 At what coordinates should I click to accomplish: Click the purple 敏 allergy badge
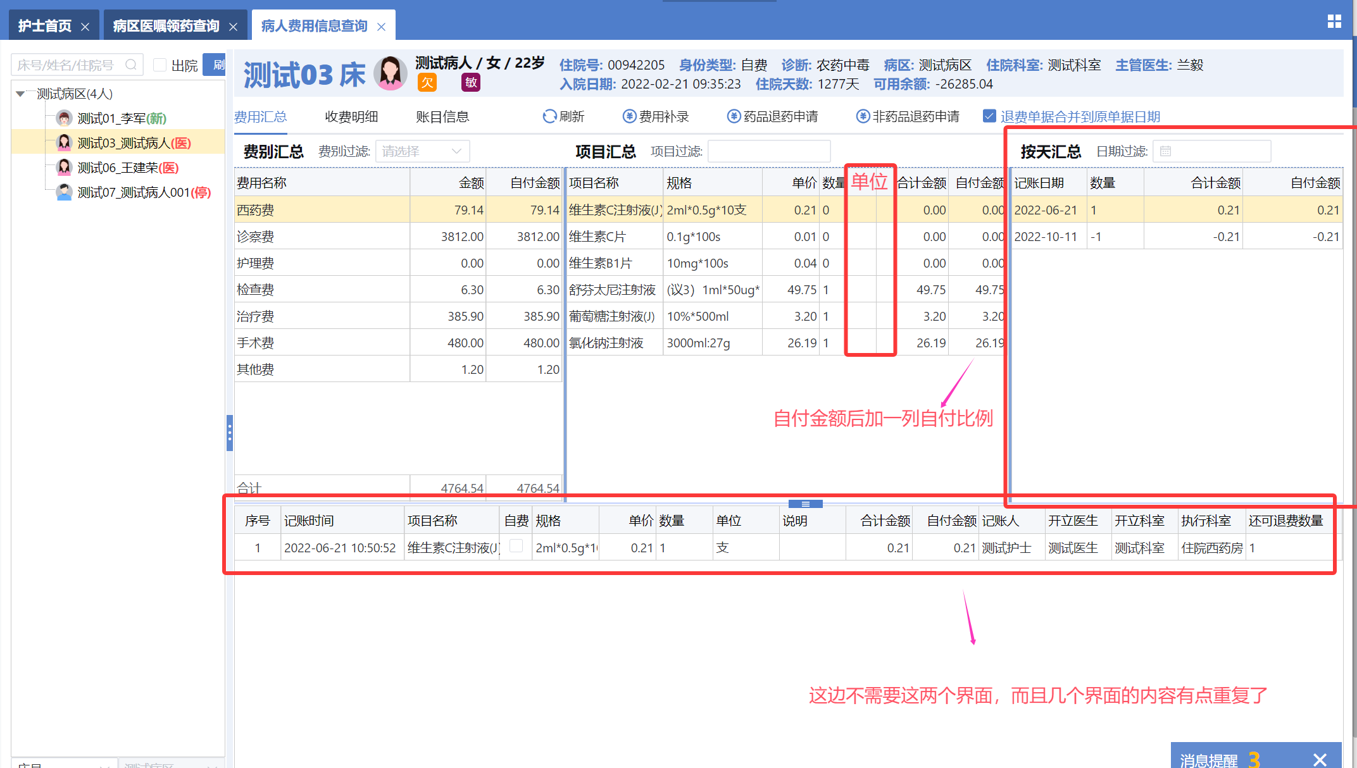pyautogui.click(x=471, y=83)
